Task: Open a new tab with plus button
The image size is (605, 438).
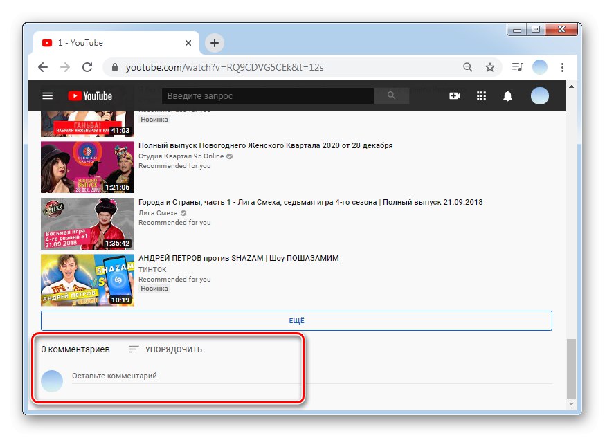Action: click(x=215, y=43)
